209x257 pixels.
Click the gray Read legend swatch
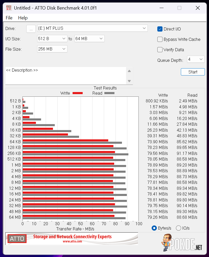coord(109,93)
